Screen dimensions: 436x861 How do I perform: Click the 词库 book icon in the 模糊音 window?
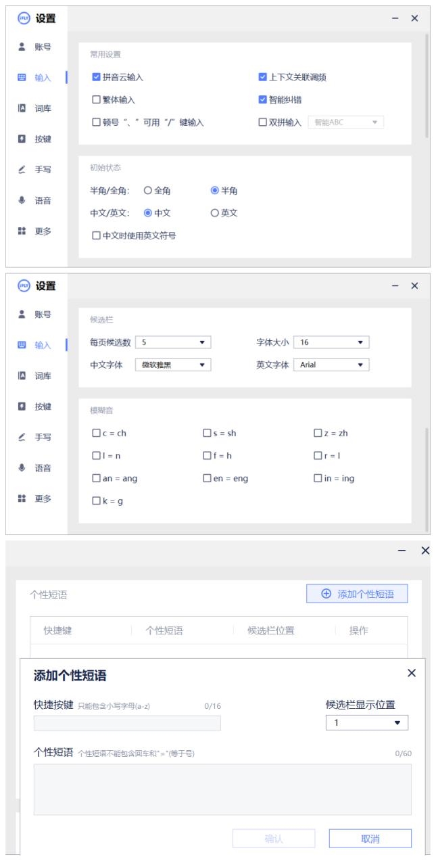tap(21, 375)
